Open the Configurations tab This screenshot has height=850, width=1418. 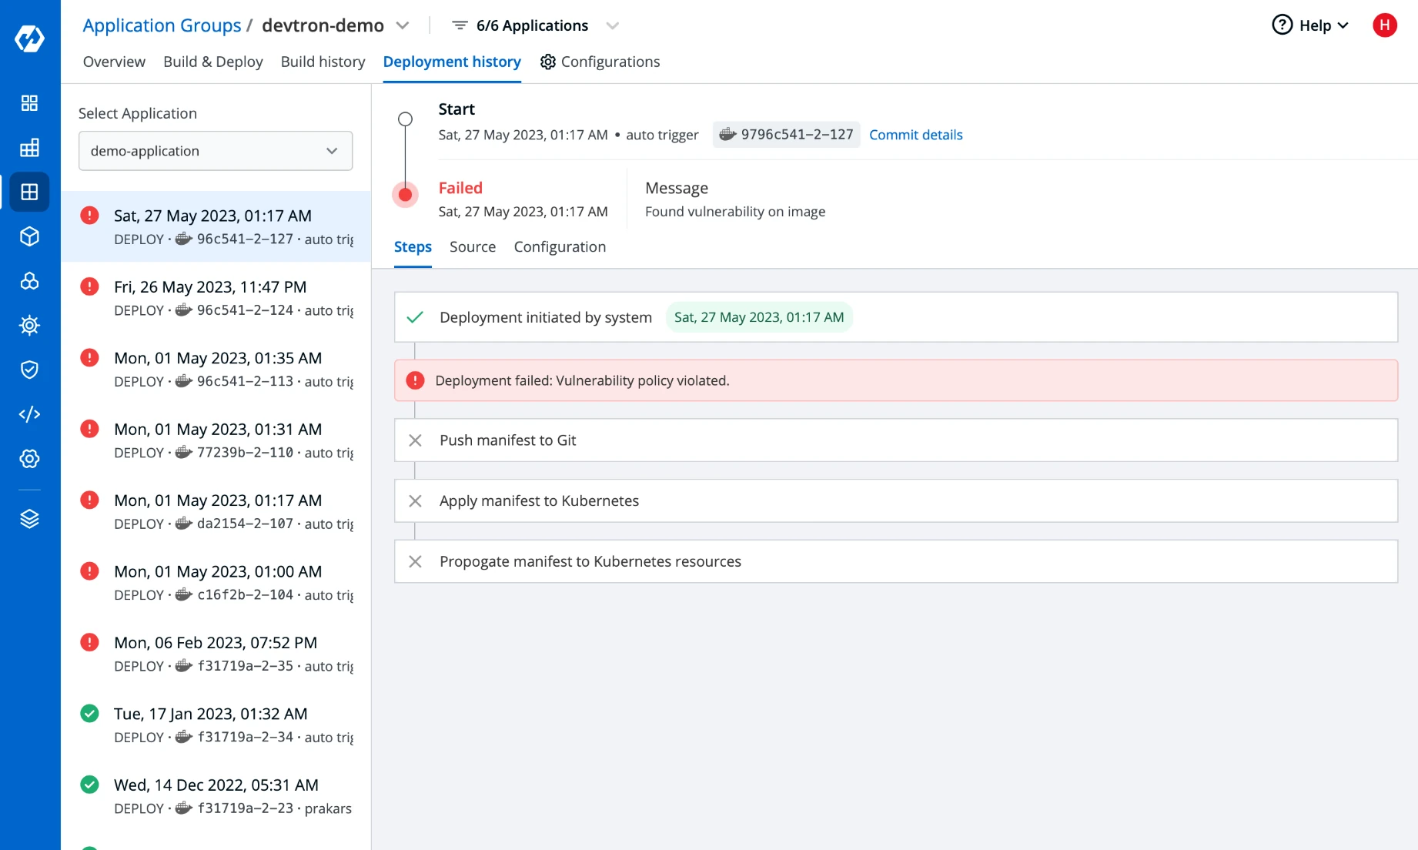[600, 62]
